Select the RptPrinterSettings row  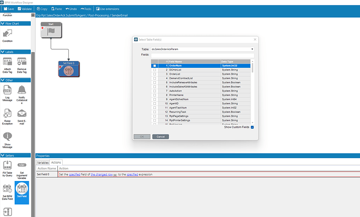click(201, 120)
